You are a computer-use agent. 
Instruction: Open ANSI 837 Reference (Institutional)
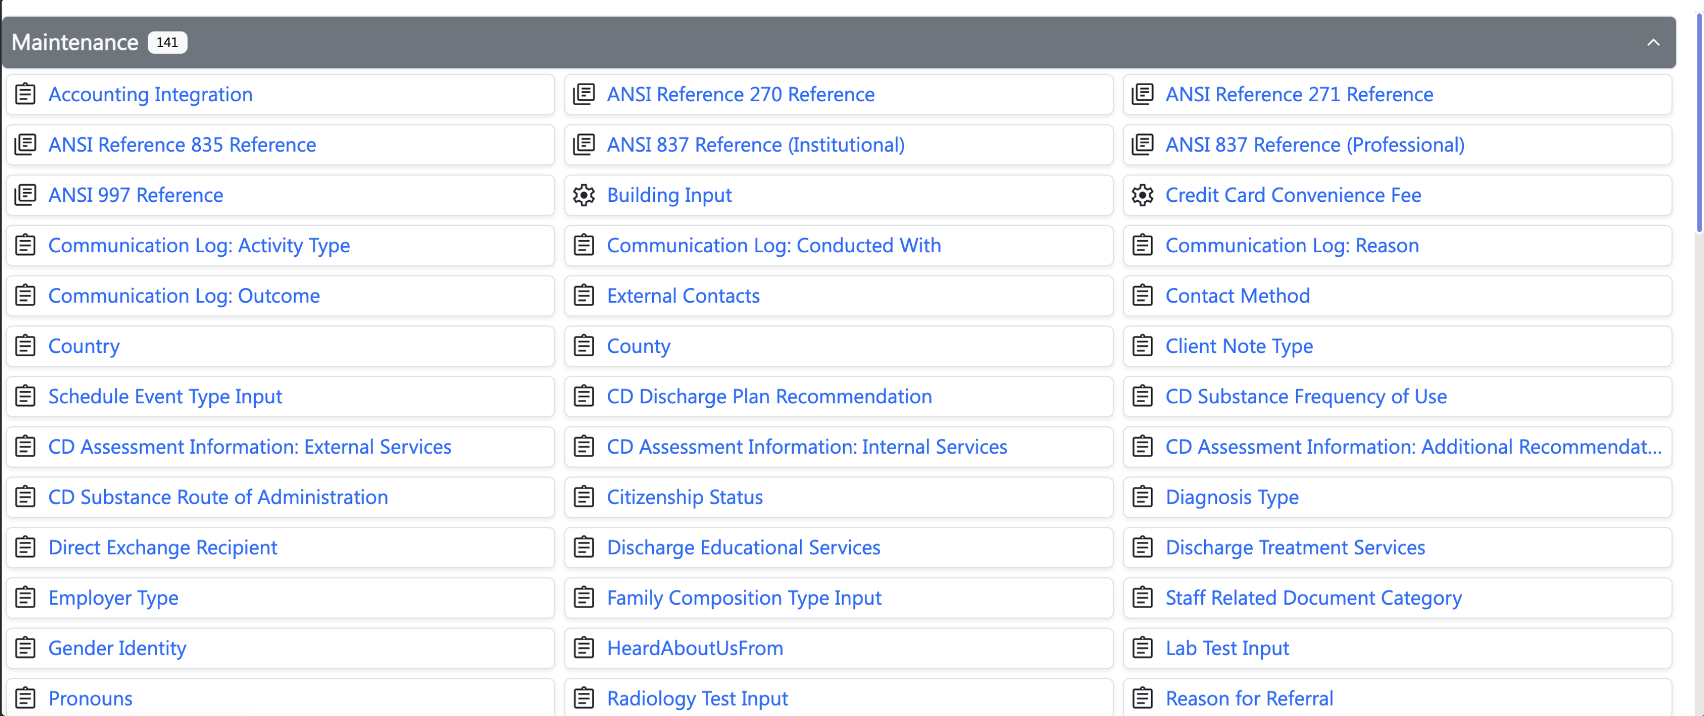[756, 145]
